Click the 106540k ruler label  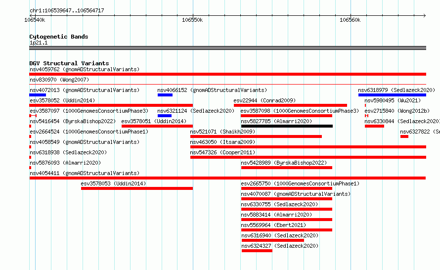click(35, 20)
